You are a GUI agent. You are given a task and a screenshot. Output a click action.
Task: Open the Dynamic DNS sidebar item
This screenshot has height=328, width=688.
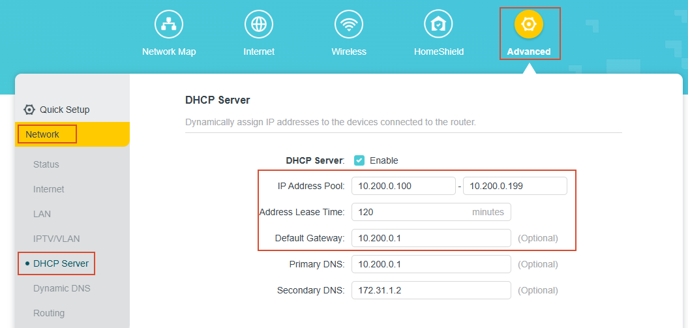pos(62,288)
